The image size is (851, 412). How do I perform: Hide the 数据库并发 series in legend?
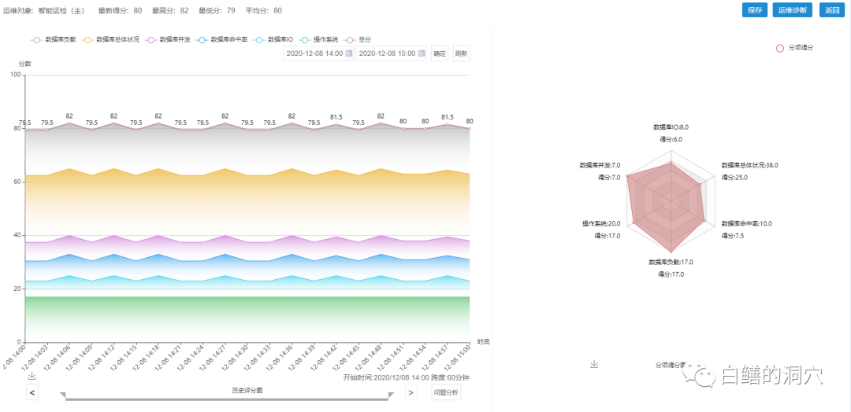(168, 39)
